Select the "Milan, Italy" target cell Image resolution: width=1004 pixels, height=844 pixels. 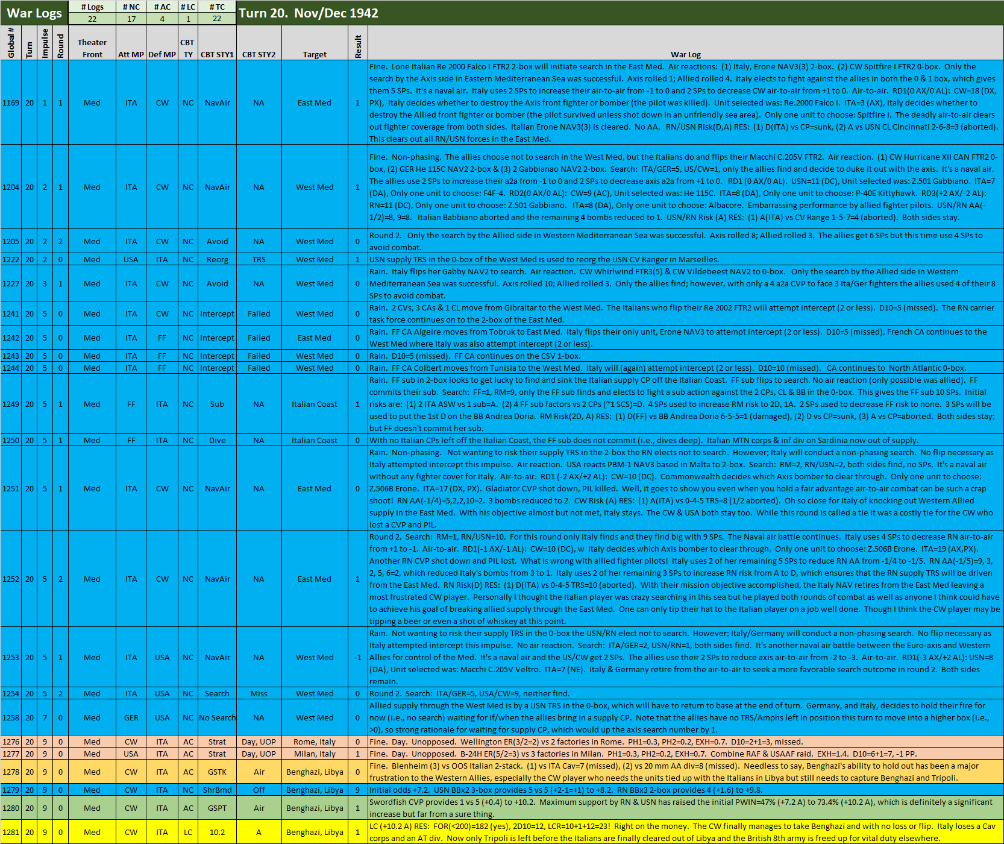pyautogui.click(x=315, y=754)
